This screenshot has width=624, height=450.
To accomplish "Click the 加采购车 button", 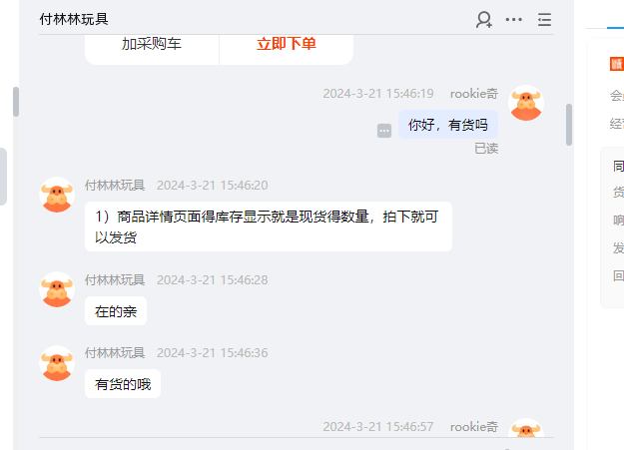I will [151, 44].
